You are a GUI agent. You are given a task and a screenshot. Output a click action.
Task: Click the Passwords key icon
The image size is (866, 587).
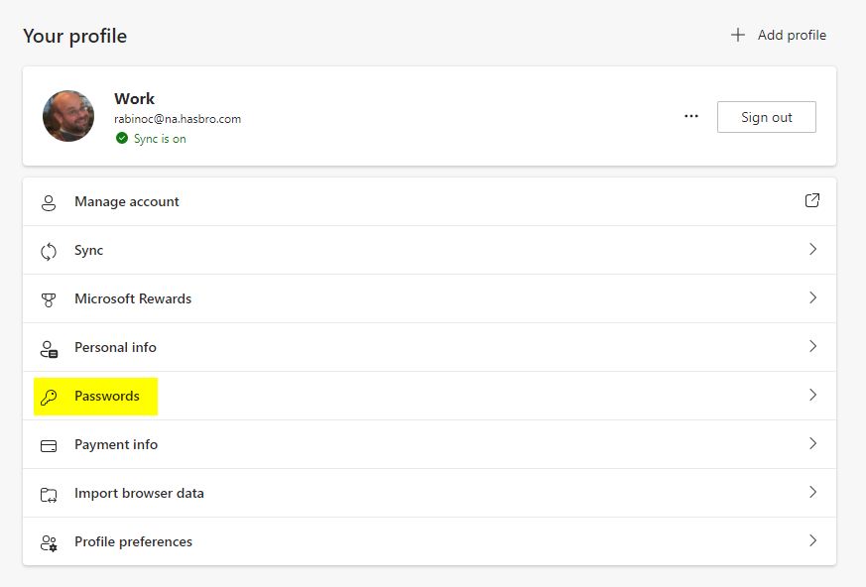[x=49, y=397]
